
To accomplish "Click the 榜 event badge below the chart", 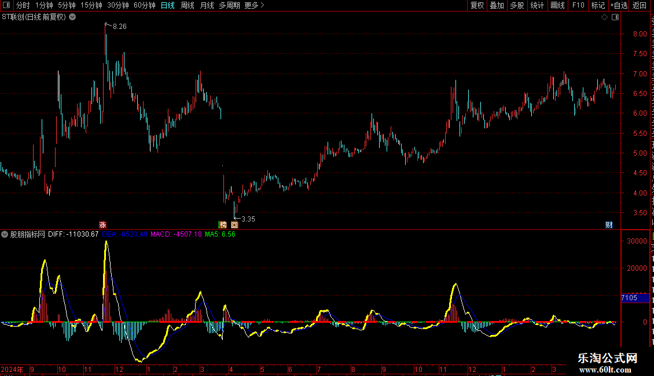I will (223, 224).
